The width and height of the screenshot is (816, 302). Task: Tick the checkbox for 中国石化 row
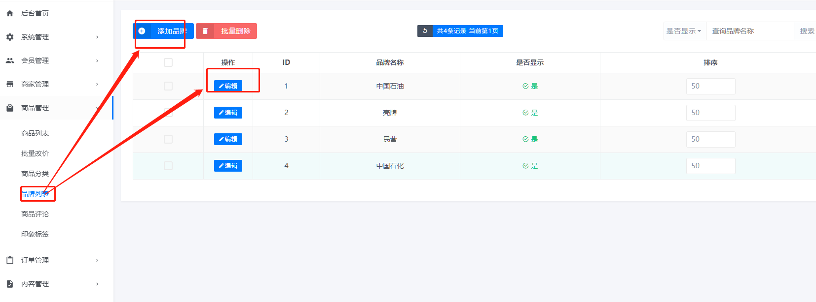pos(168,166)
